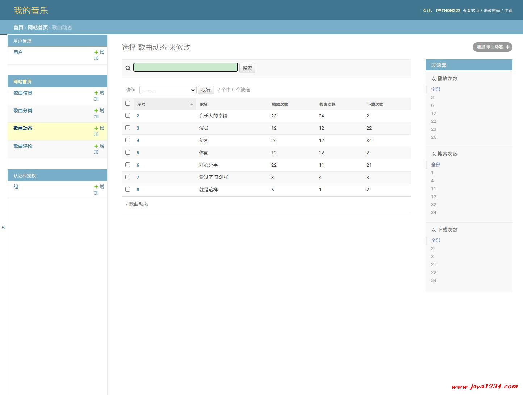The width and height of the screenshot is (523, 395).
Task: Click the magnifier search icon
Action: 128,68
